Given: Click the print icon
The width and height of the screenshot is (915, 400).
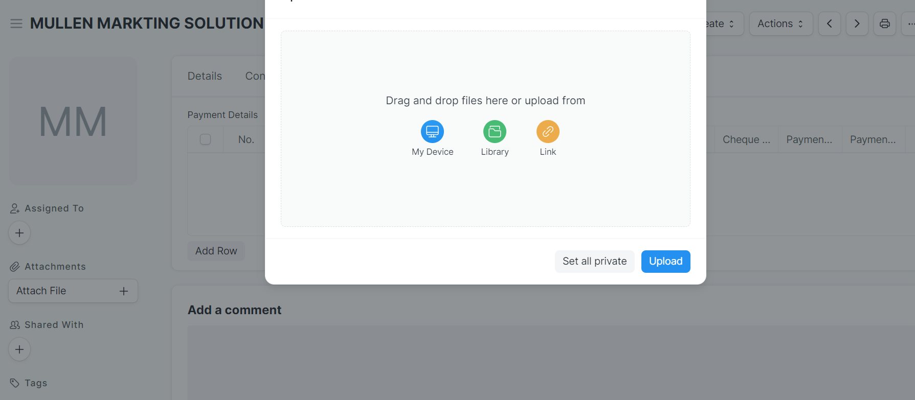Looking at the screenshot, I should pyautogui.click(x=885, y=23).
